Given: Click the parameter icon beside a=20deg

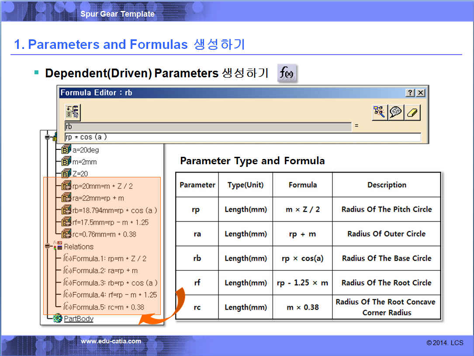Looking at the screenshot, I should (x=66, y=150).
